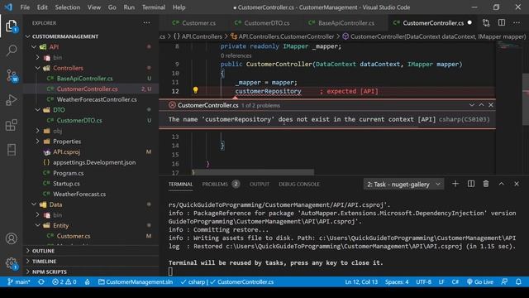Viewport: 529px width, 298px height.
Task: Open the Source Control view
Action: 12,75
